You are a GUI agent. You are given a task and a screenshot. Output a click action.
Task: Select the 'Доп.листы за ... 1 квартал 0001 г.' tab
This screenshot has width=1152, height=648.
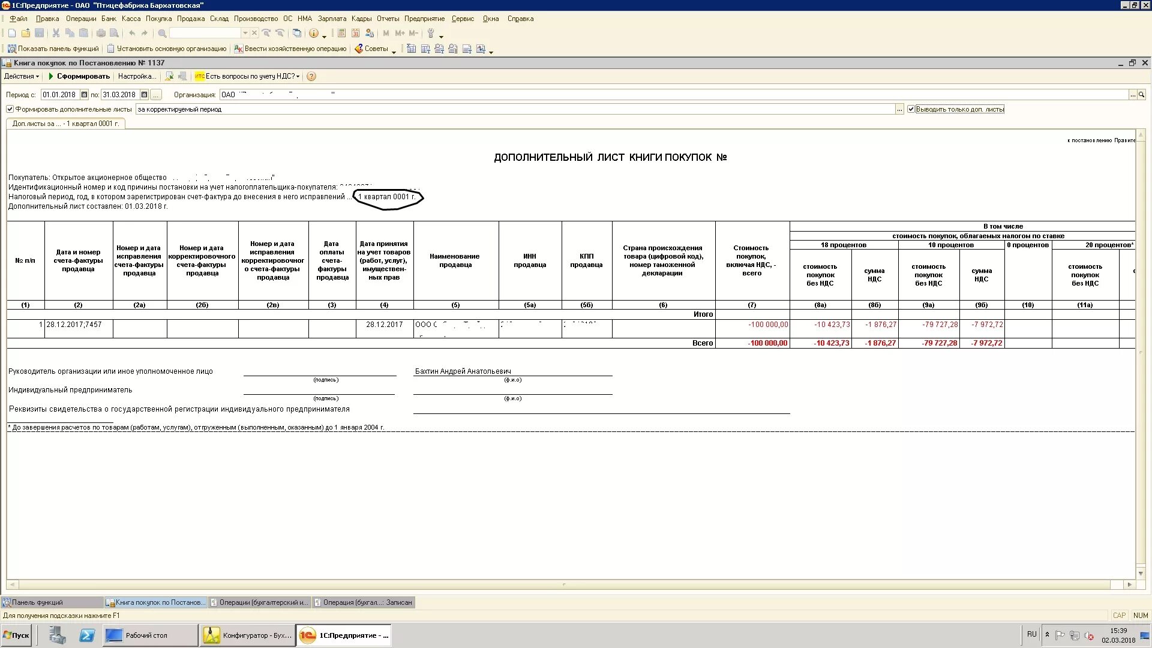click(65, 124)
